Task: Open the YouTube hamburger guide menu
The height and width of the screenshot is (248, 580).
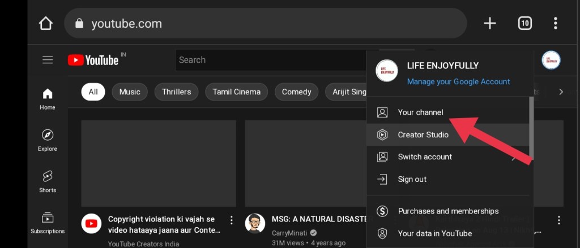Action: [x=48, y=60]
